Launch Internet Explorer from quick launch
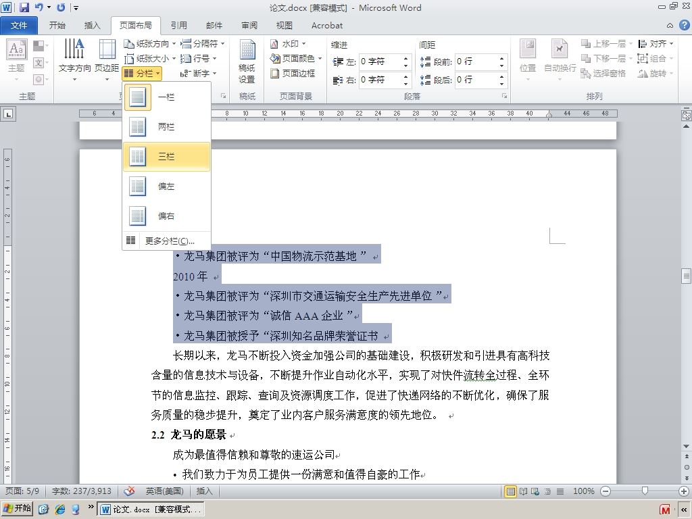 [x=59, y=510]
